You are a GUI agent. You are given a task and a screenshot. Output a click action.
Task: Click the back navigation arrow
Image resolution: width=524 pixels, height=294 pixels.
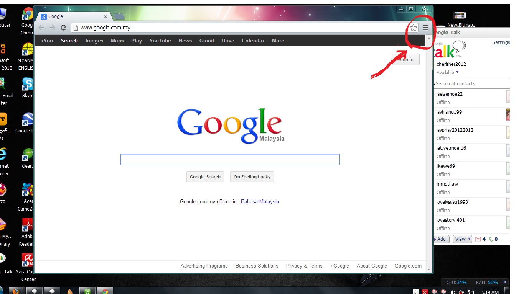pyautogui.click(x=41, y=28)
